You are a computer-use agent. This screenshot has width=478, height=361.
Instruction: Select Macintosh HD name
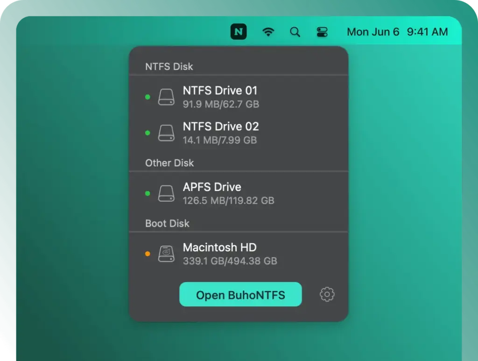coord(219,247)
